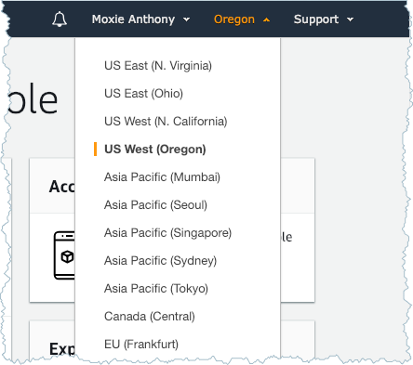Choose Asia Pacific (Sydney) region

160,261
